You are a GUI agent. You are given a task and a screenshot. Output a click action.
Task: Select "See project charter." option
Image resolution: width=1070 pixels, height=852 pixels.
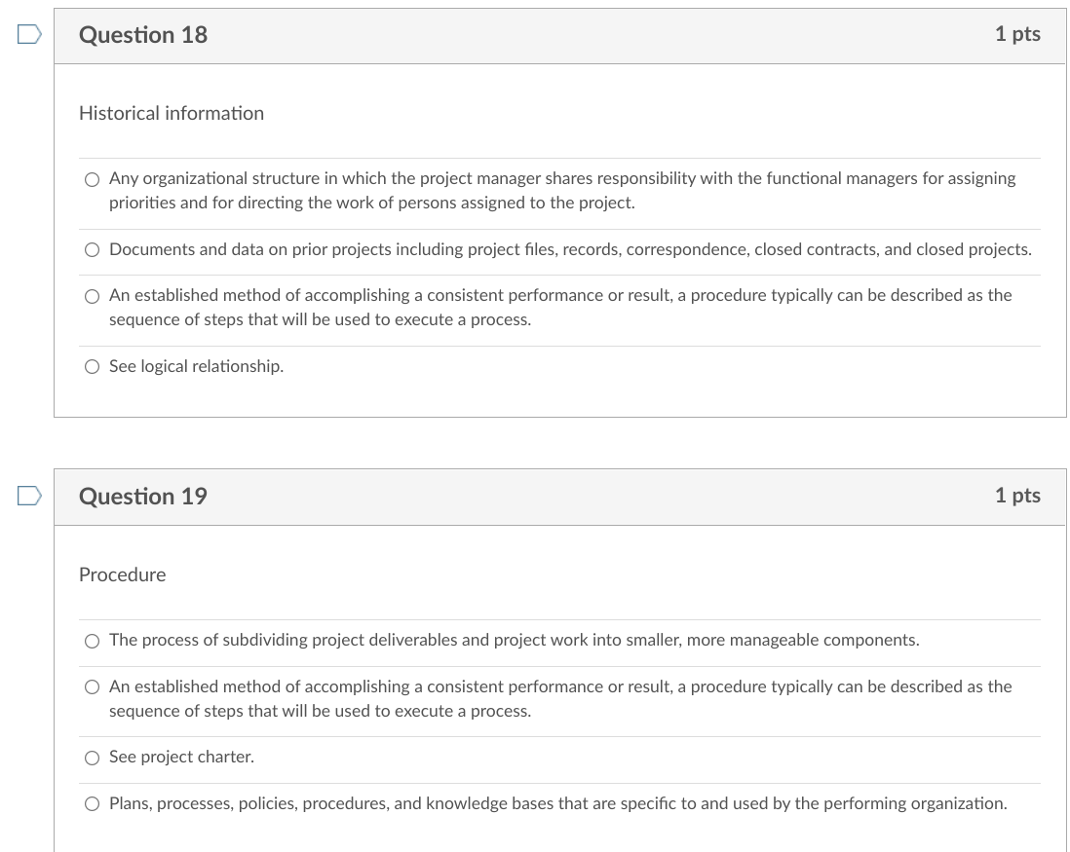91,757
